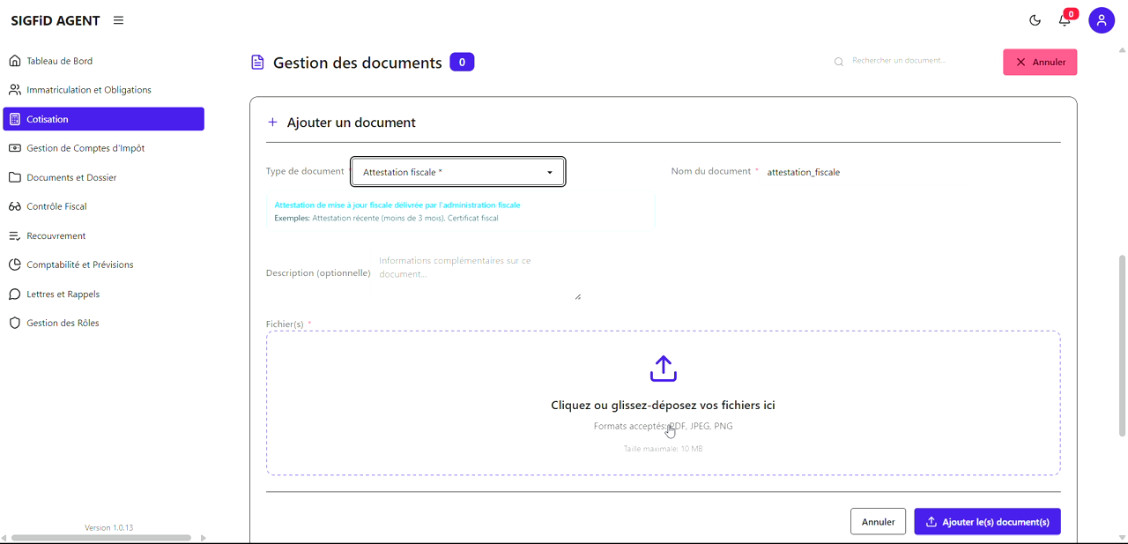Open the notifications bell
The width and height of the screenshot is (1128, 544).
pos(1064,19)
